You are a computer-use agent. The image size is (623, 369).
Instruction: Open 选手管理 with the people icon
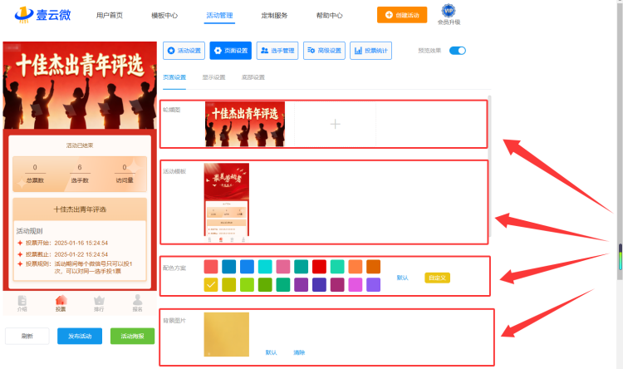[277, 51]
